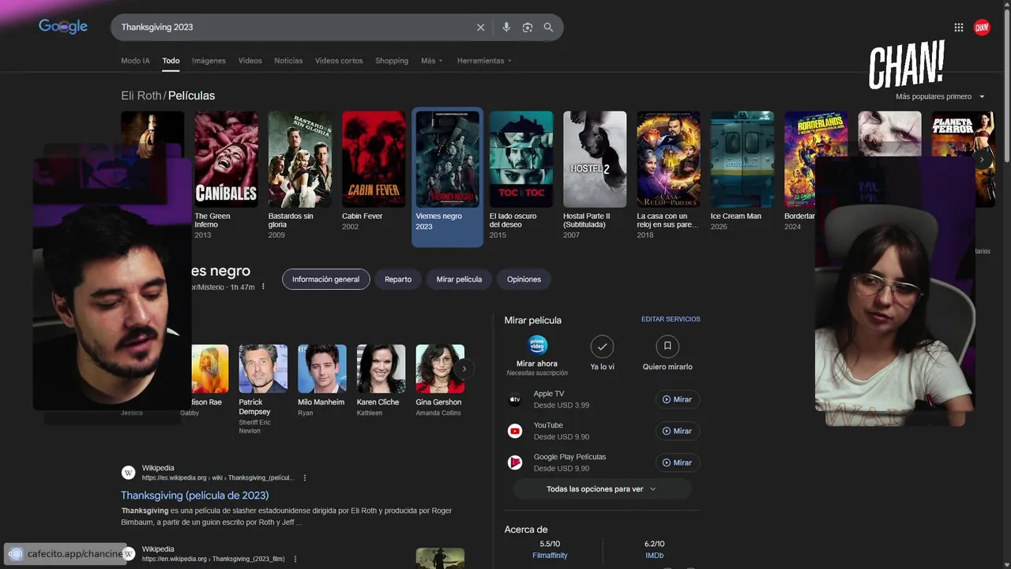Select the Reparto chip

(398, 279)
